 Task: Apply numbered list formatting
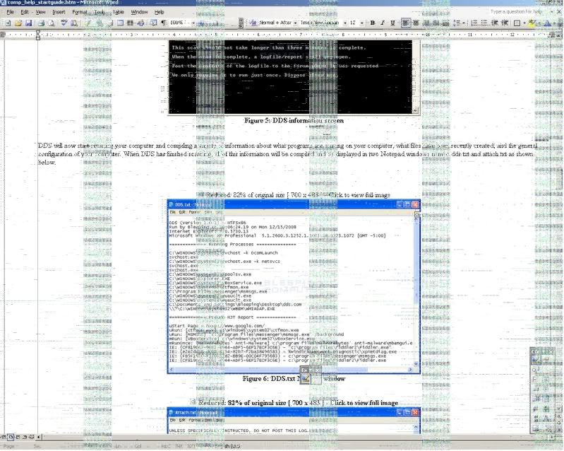[x=474, y=23]
